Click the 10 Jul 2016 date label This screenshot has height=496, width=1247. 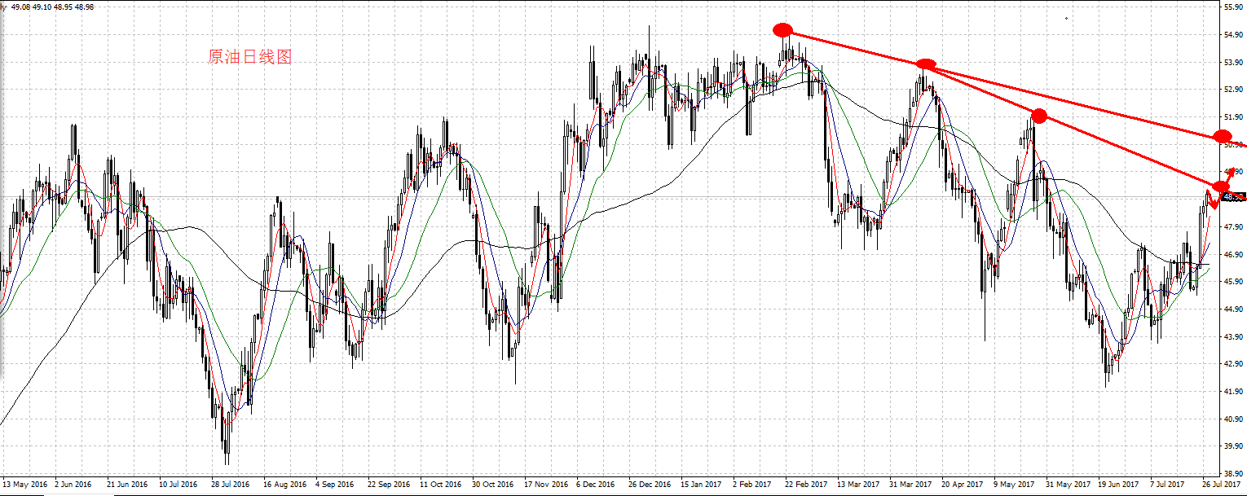pyautogui.click(x=178, y=484)
